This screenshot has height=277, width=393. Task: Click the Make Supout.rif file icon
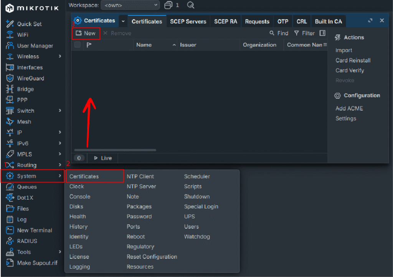10,263
